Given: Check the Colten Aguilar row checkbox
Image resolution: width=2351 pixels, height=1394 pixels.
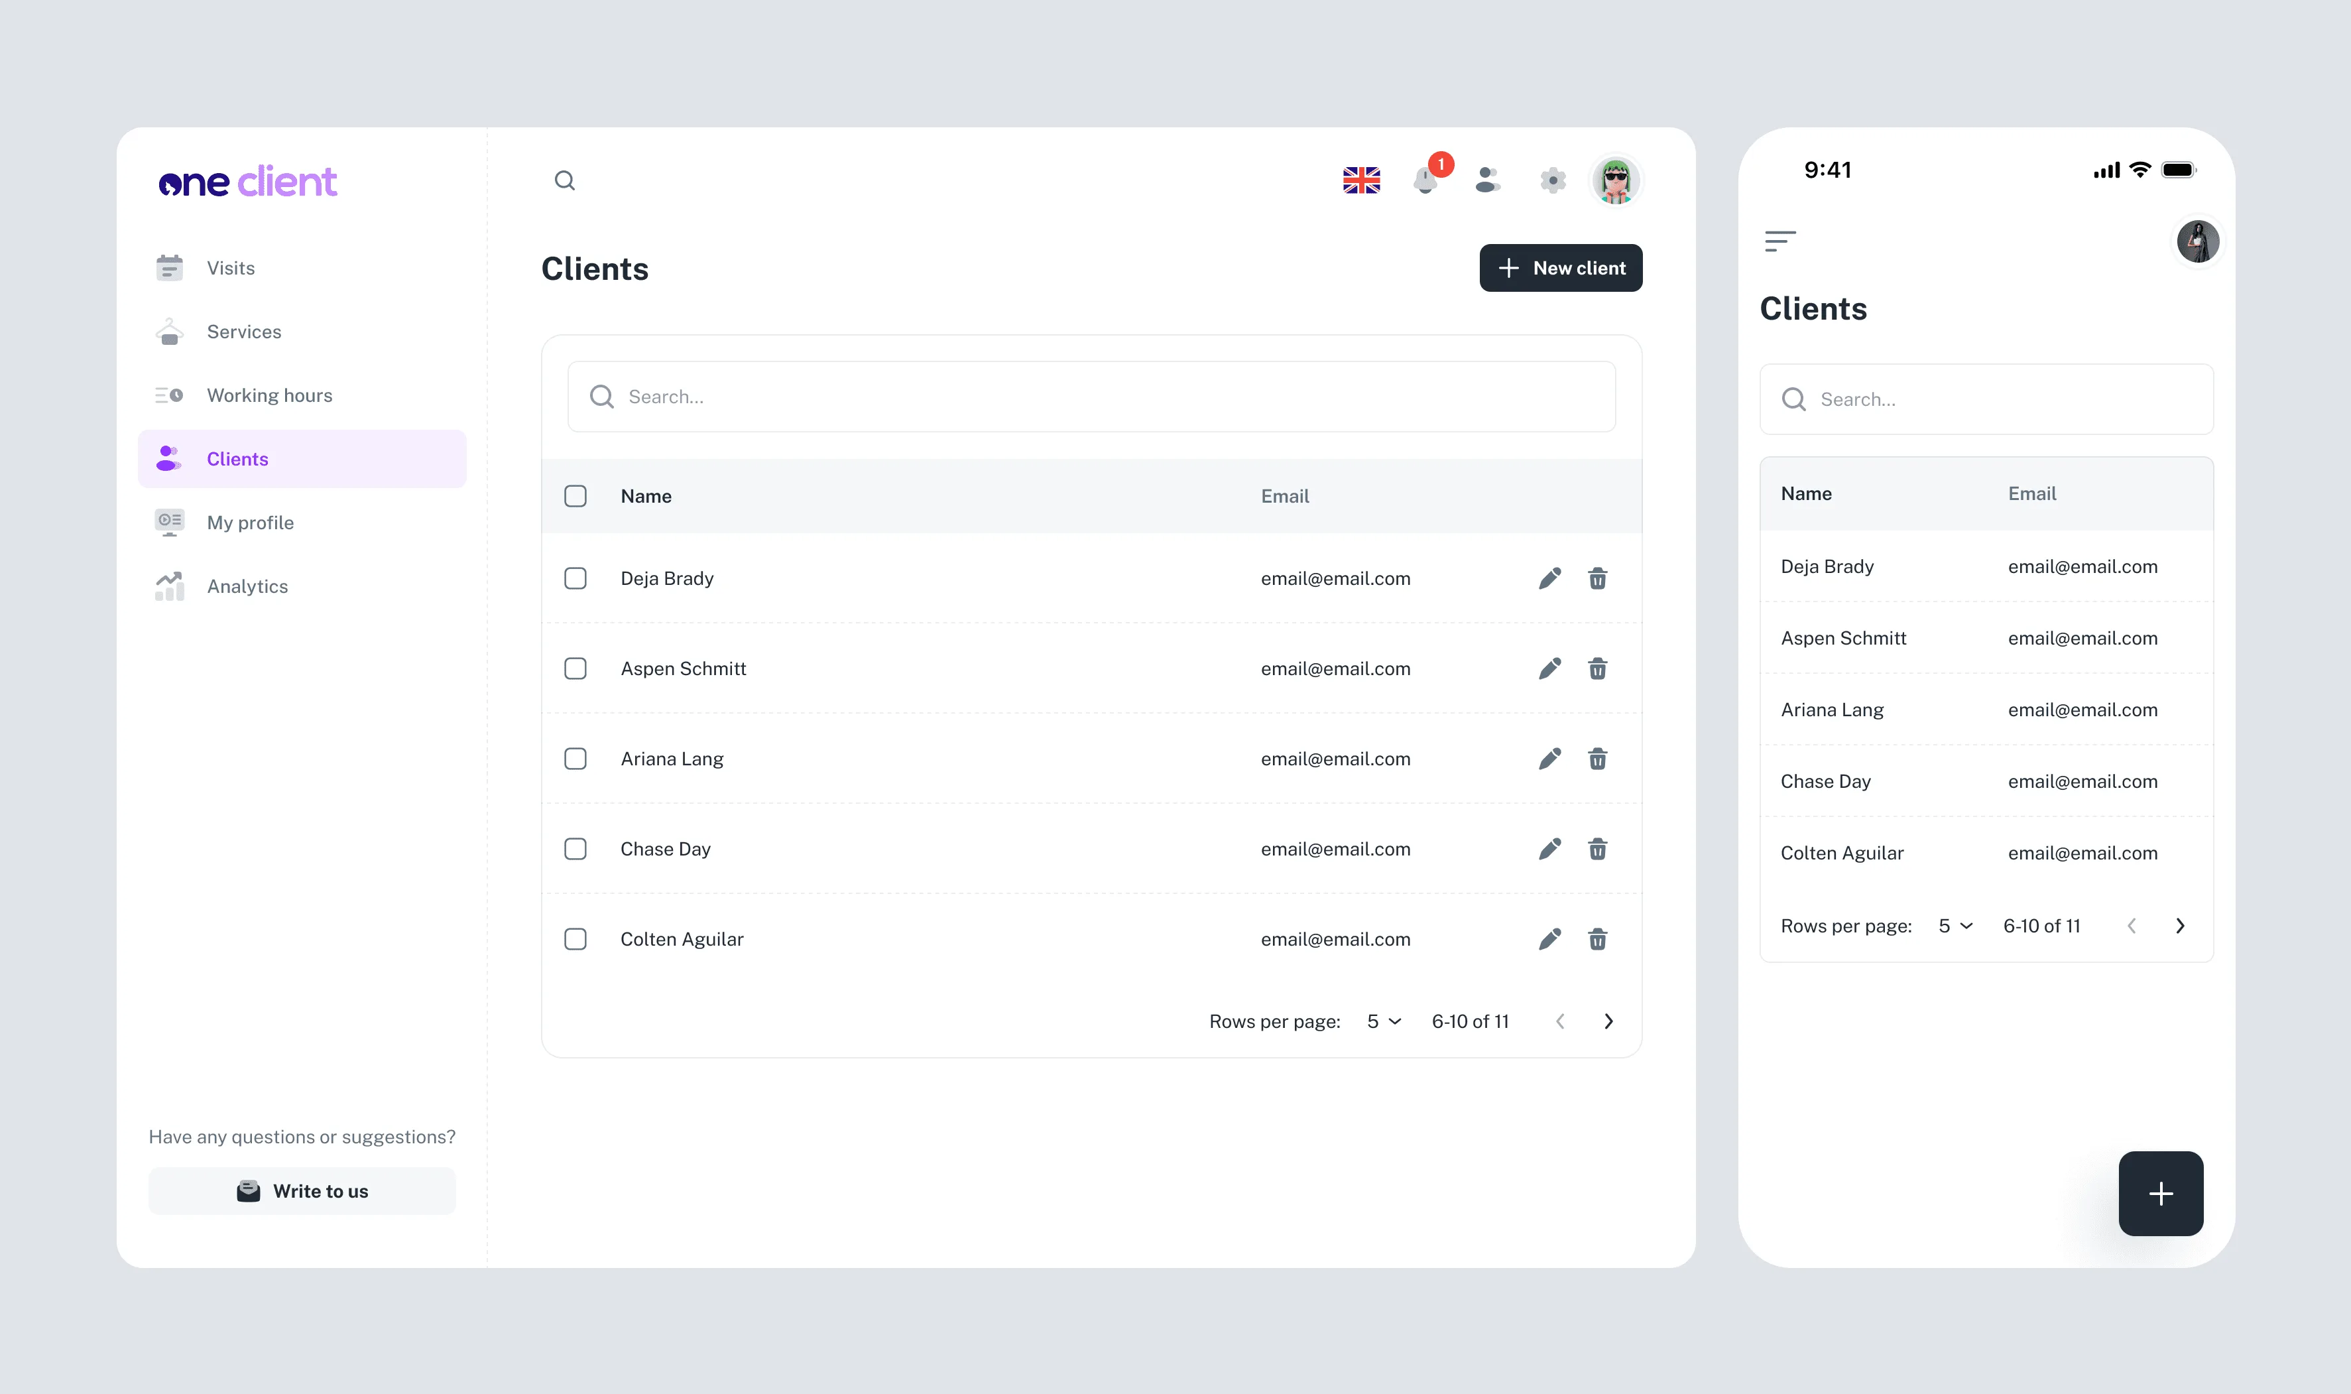Looking at the screenshot, I should (x=575, y=938).
